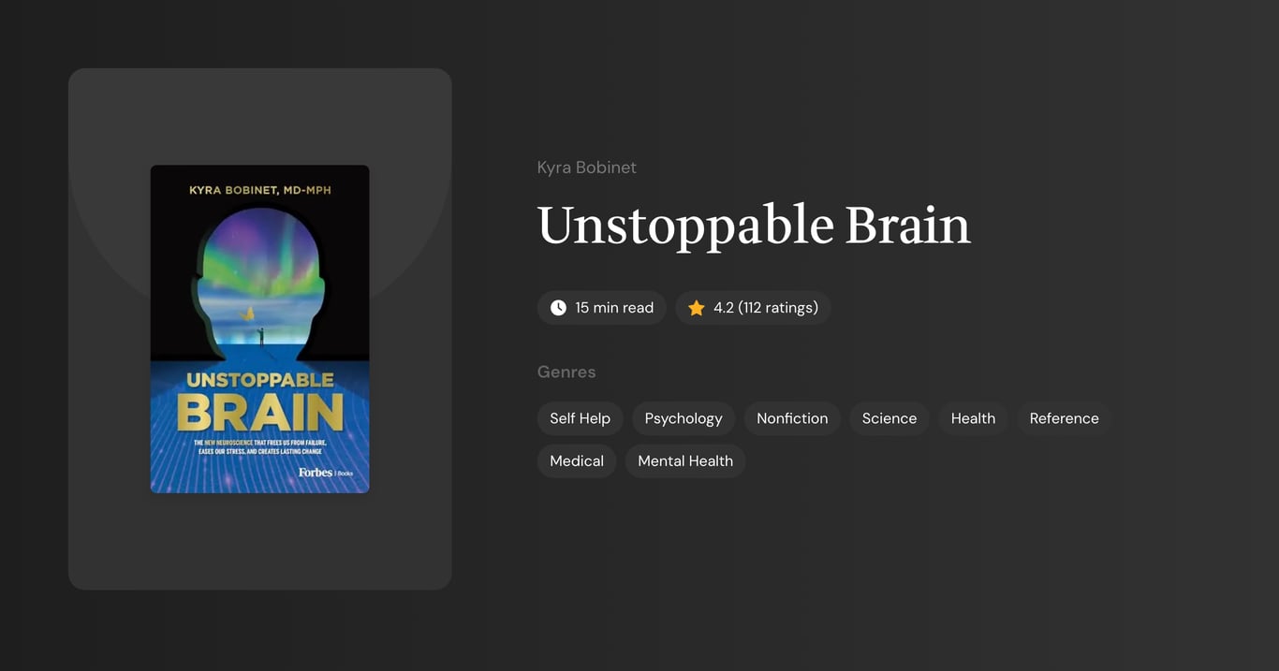The width and height of the screenshot is (1279, 671).
Task: Click Kyra Bobinet, MD-MPH on the cover
Action: (259, 189)
